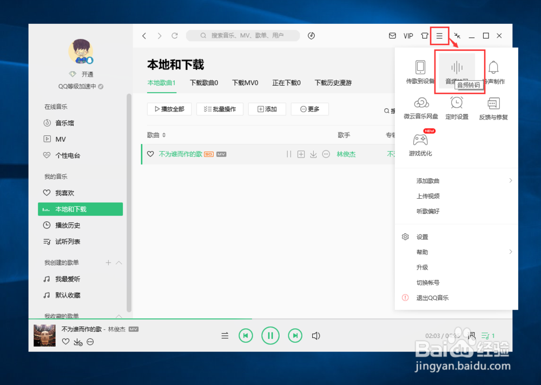Pause icon in 不为谁而作的歌 row

click(x=289, y=154)
